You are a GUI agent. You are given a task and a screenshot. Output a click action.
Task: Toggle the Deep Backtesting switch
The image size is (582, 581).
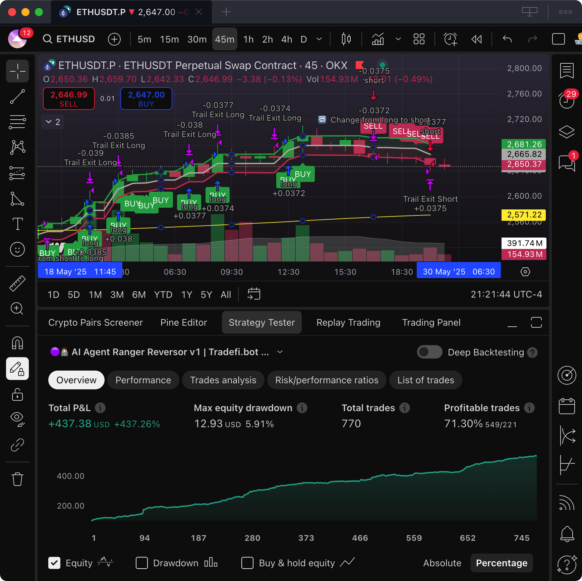click(429, 352)
